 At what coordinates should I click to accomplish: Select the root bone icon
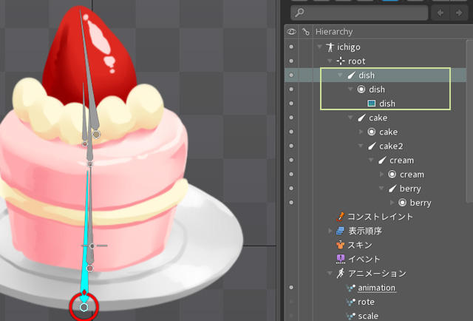(x=341, y=61)
